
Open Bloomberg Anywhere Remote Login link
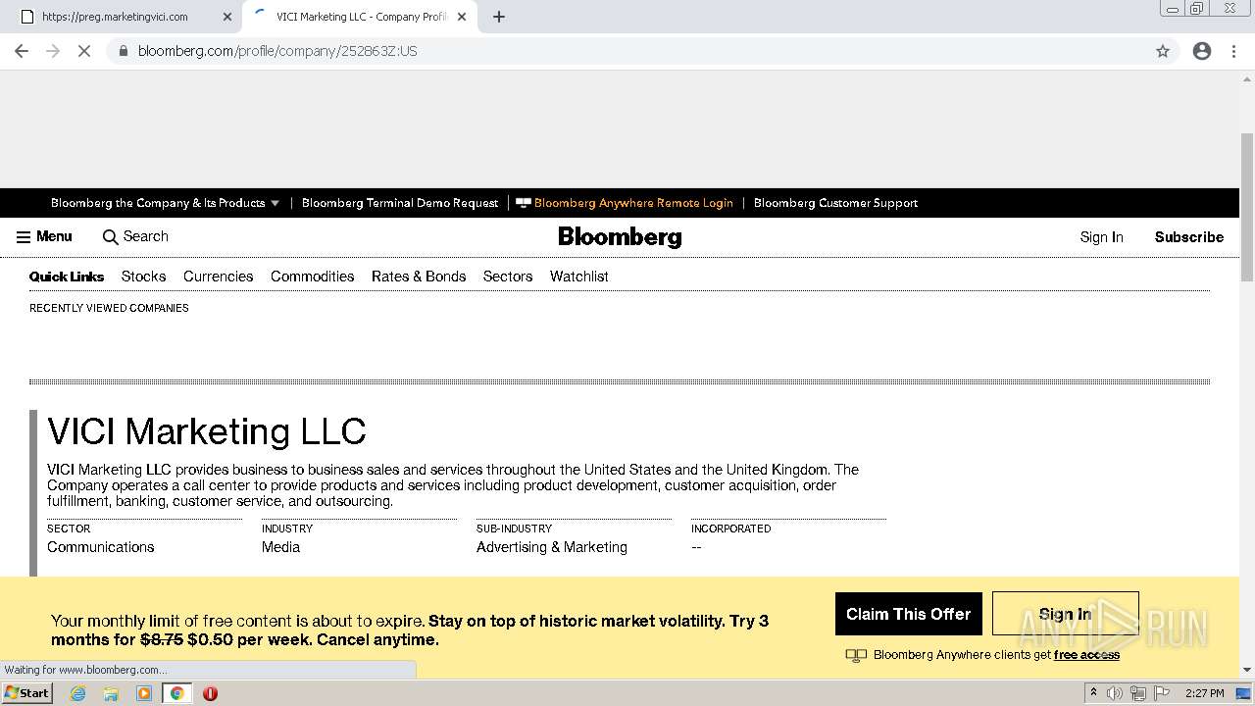[625, 203]
